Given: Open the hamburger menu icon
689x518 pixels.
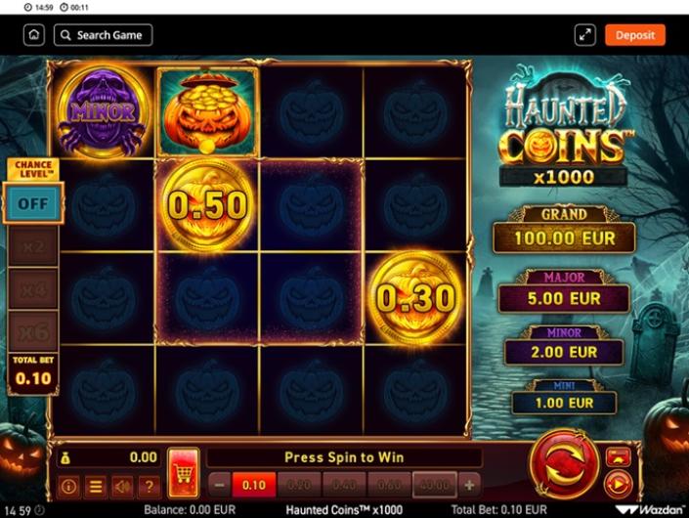Looking at the screenshot, I should [96, 487].
